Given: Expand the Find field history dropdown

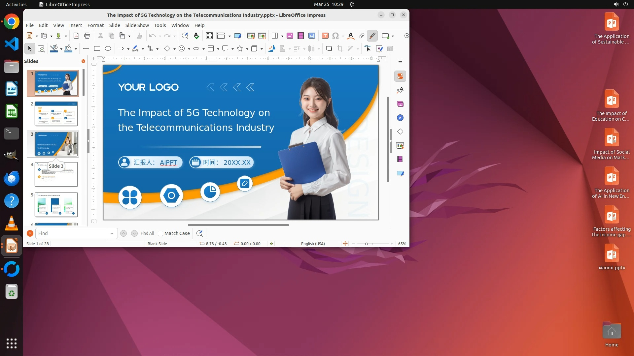Looking at the screenshot, I should (x=112, y=233).
